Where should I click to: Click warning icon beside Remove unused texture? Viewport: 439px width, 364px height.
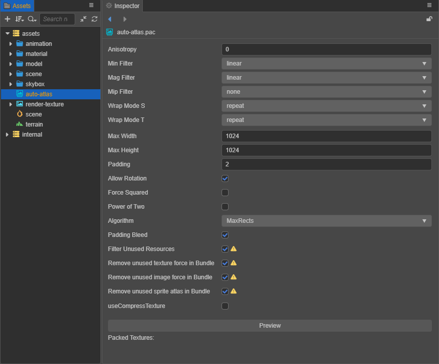point(234,263)
